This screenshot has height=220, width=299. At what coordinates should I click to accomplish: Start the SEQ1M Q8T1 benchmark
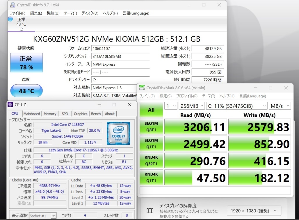(151, 126)
